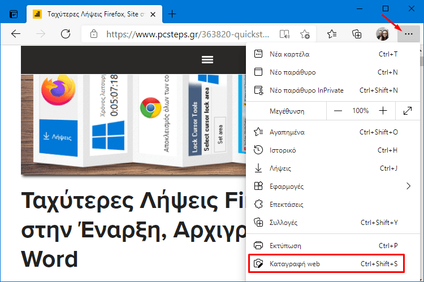Click the forward navigation arrow

click(x=41, y=34)
